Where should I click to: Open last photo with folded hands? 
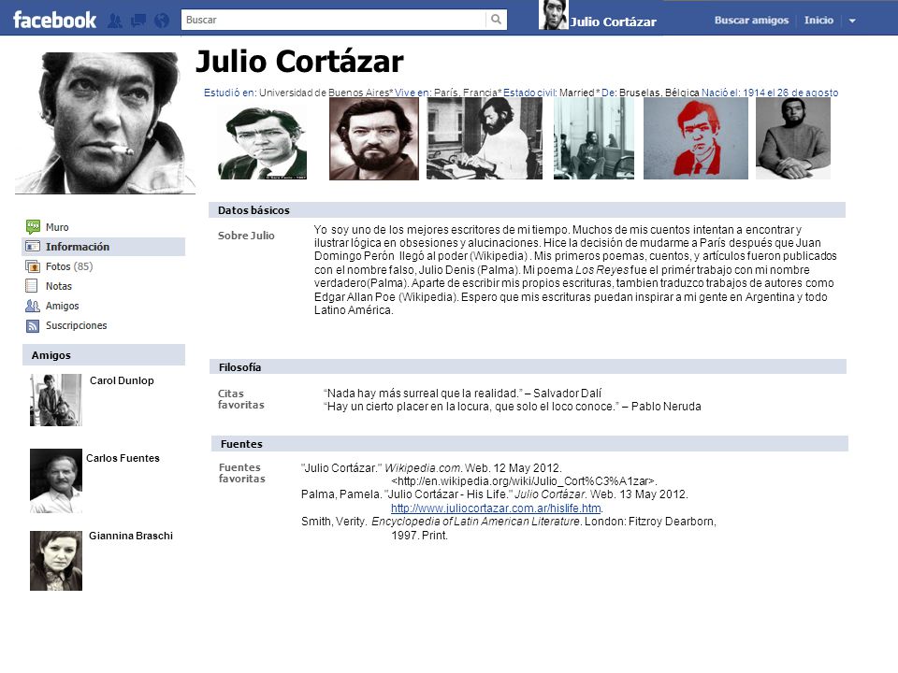point(793,138)
